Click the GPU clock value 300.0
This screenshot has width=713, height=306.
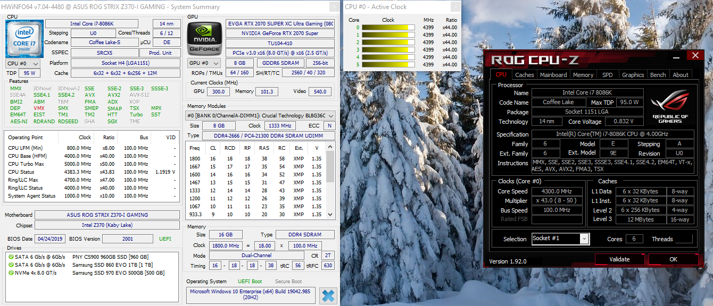(x=218, y=91)
